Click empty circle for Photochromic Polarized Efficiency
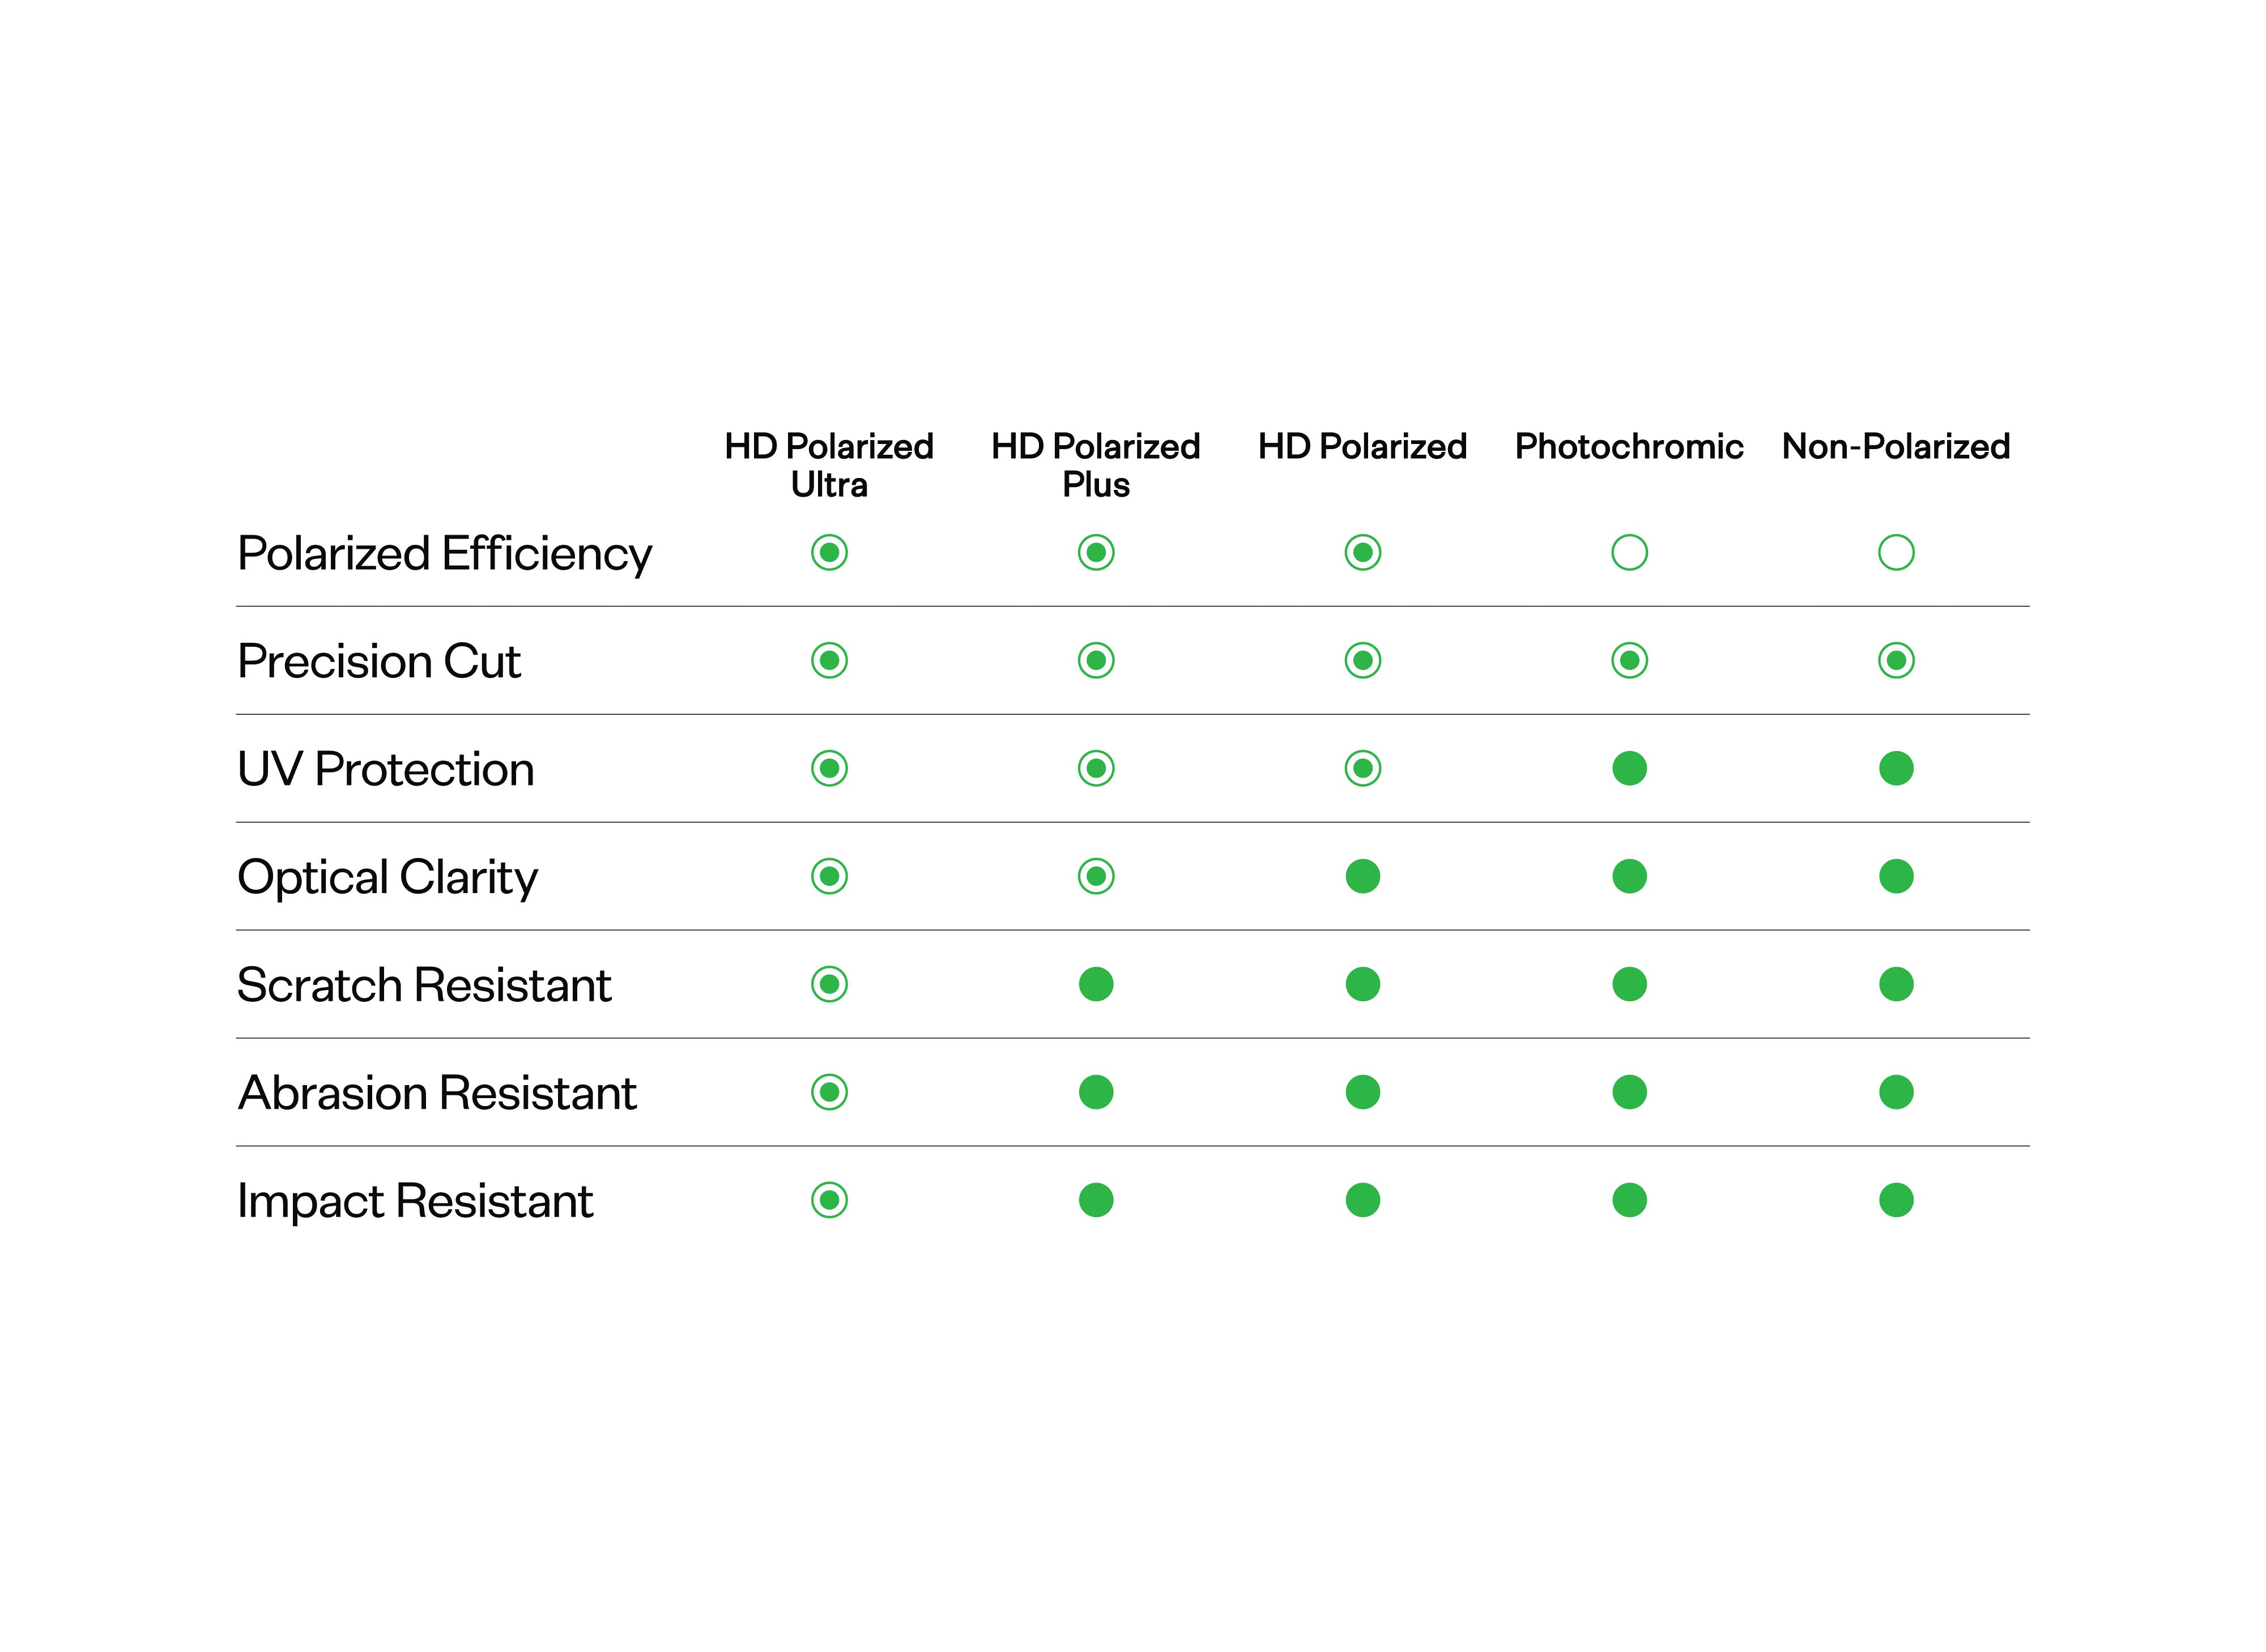Image resolution: width=2266 pixels, height=1652 pixels. (1629, 552)
